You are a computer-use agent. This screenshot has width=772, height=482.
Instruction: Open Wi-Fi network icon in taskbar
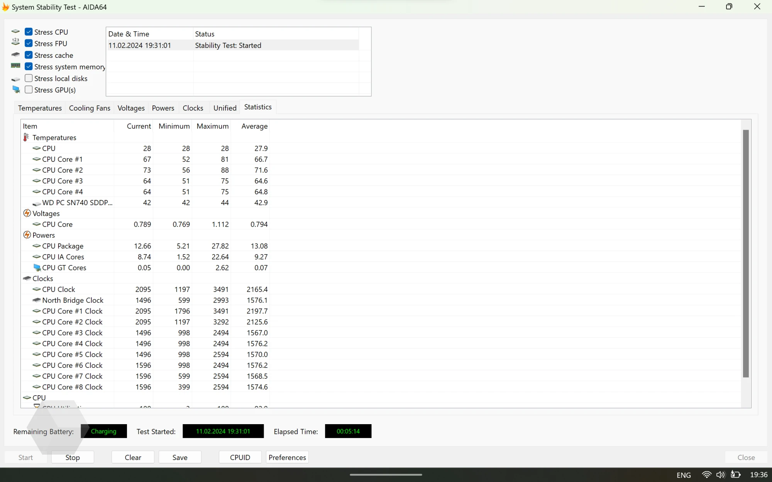point(706,475)
